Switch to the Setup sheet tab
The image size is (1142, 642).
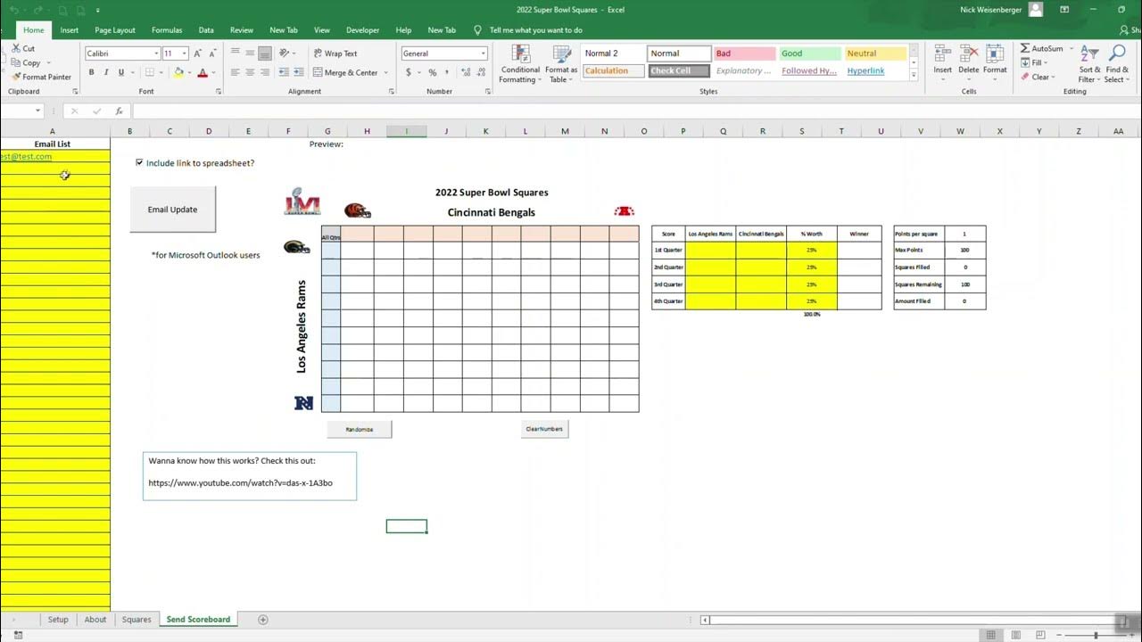58,620
